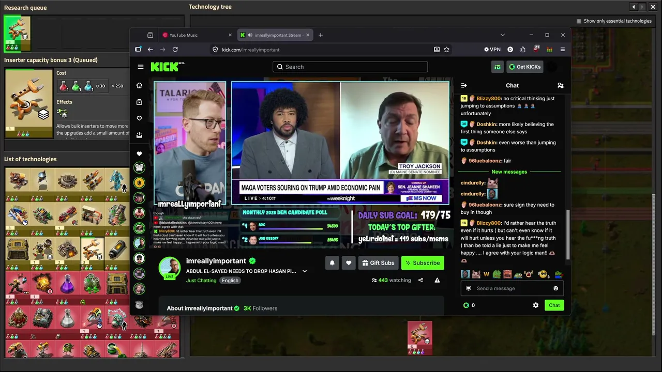Screen dimensions: 662x372
Task: Open a new browser tab
Action: [x=321, y=35]
